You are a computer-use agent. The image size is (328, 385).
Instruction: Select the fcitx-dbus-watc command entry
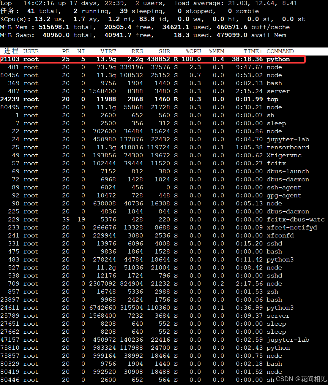point(296,219)
